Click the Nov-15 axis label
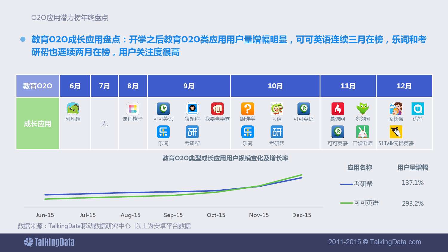This screenshot has height=252, width=448. [259, 215]
